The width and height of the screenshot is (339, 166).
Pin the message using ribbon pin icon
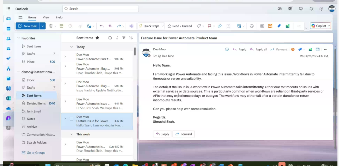(220, 26)
